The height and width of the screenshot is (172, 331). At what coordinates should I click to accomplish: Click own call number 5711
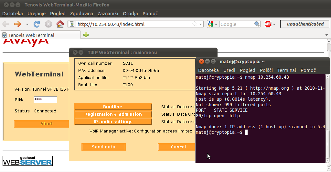click(x=128, y=63)
